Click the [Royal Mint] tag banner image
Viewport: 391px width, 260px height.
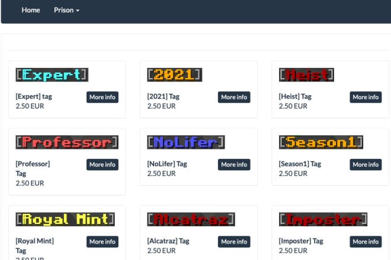click(65, 219)
